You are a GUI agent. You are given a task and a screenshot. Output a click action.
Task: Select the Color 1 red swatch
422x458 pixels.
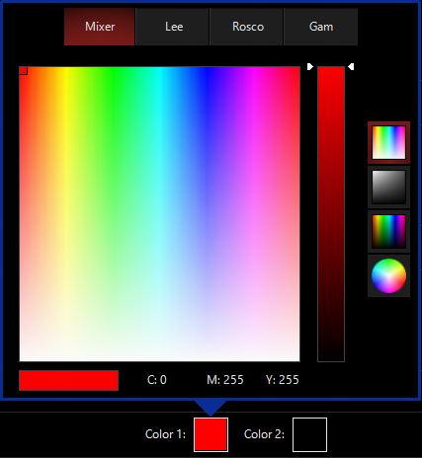point(211,434)
